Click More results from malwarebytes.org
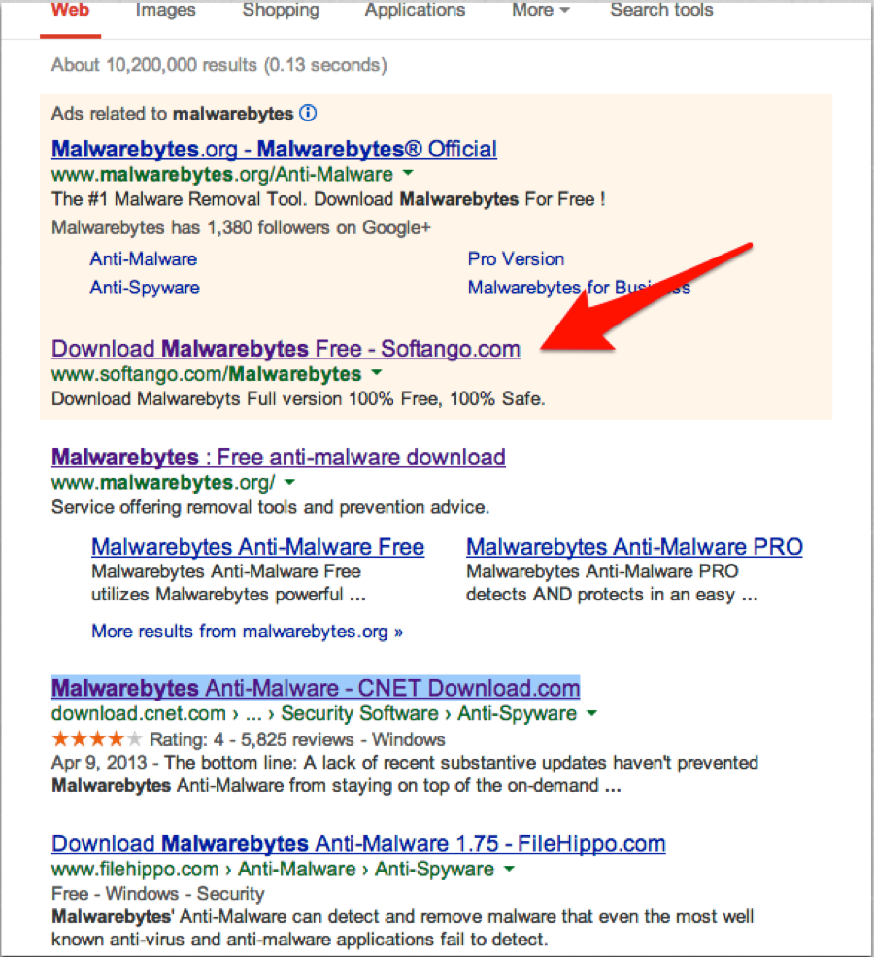The height and width of the screenshot is (958, 874). [247, 632]
